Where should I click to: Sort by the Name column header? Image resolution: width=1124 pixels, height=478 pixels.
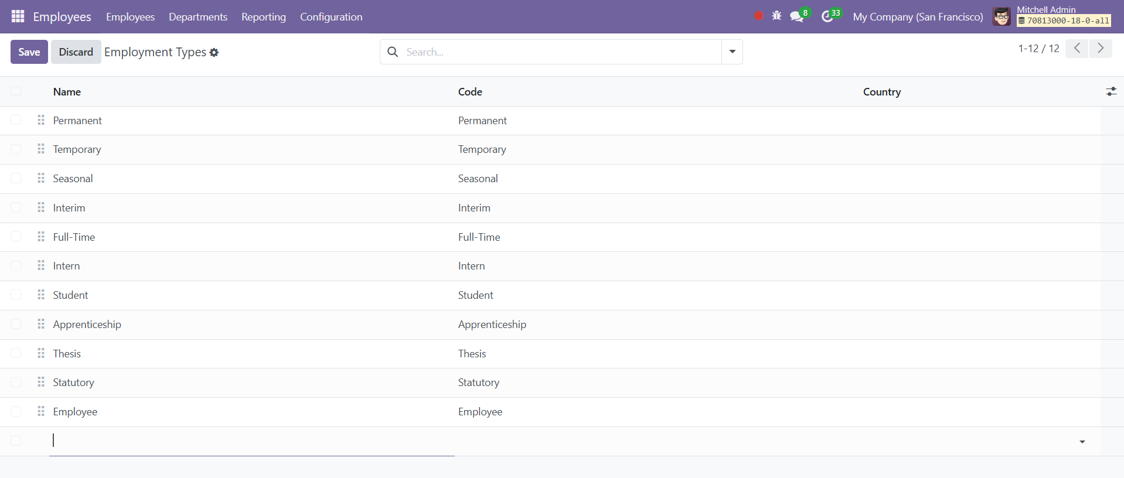click(x=67, y=92)
